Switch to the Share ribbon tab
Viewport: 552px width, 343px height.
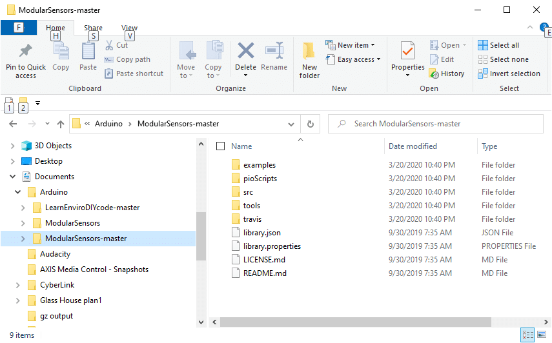[93, 28]
